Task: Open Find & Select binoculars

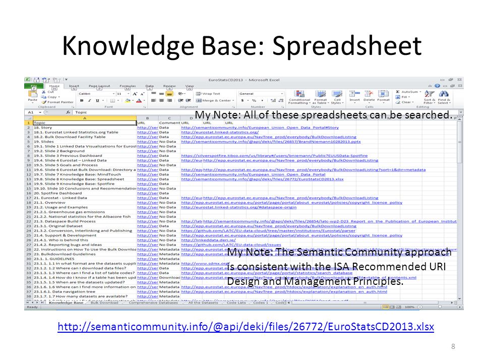Action: (444, 97)
